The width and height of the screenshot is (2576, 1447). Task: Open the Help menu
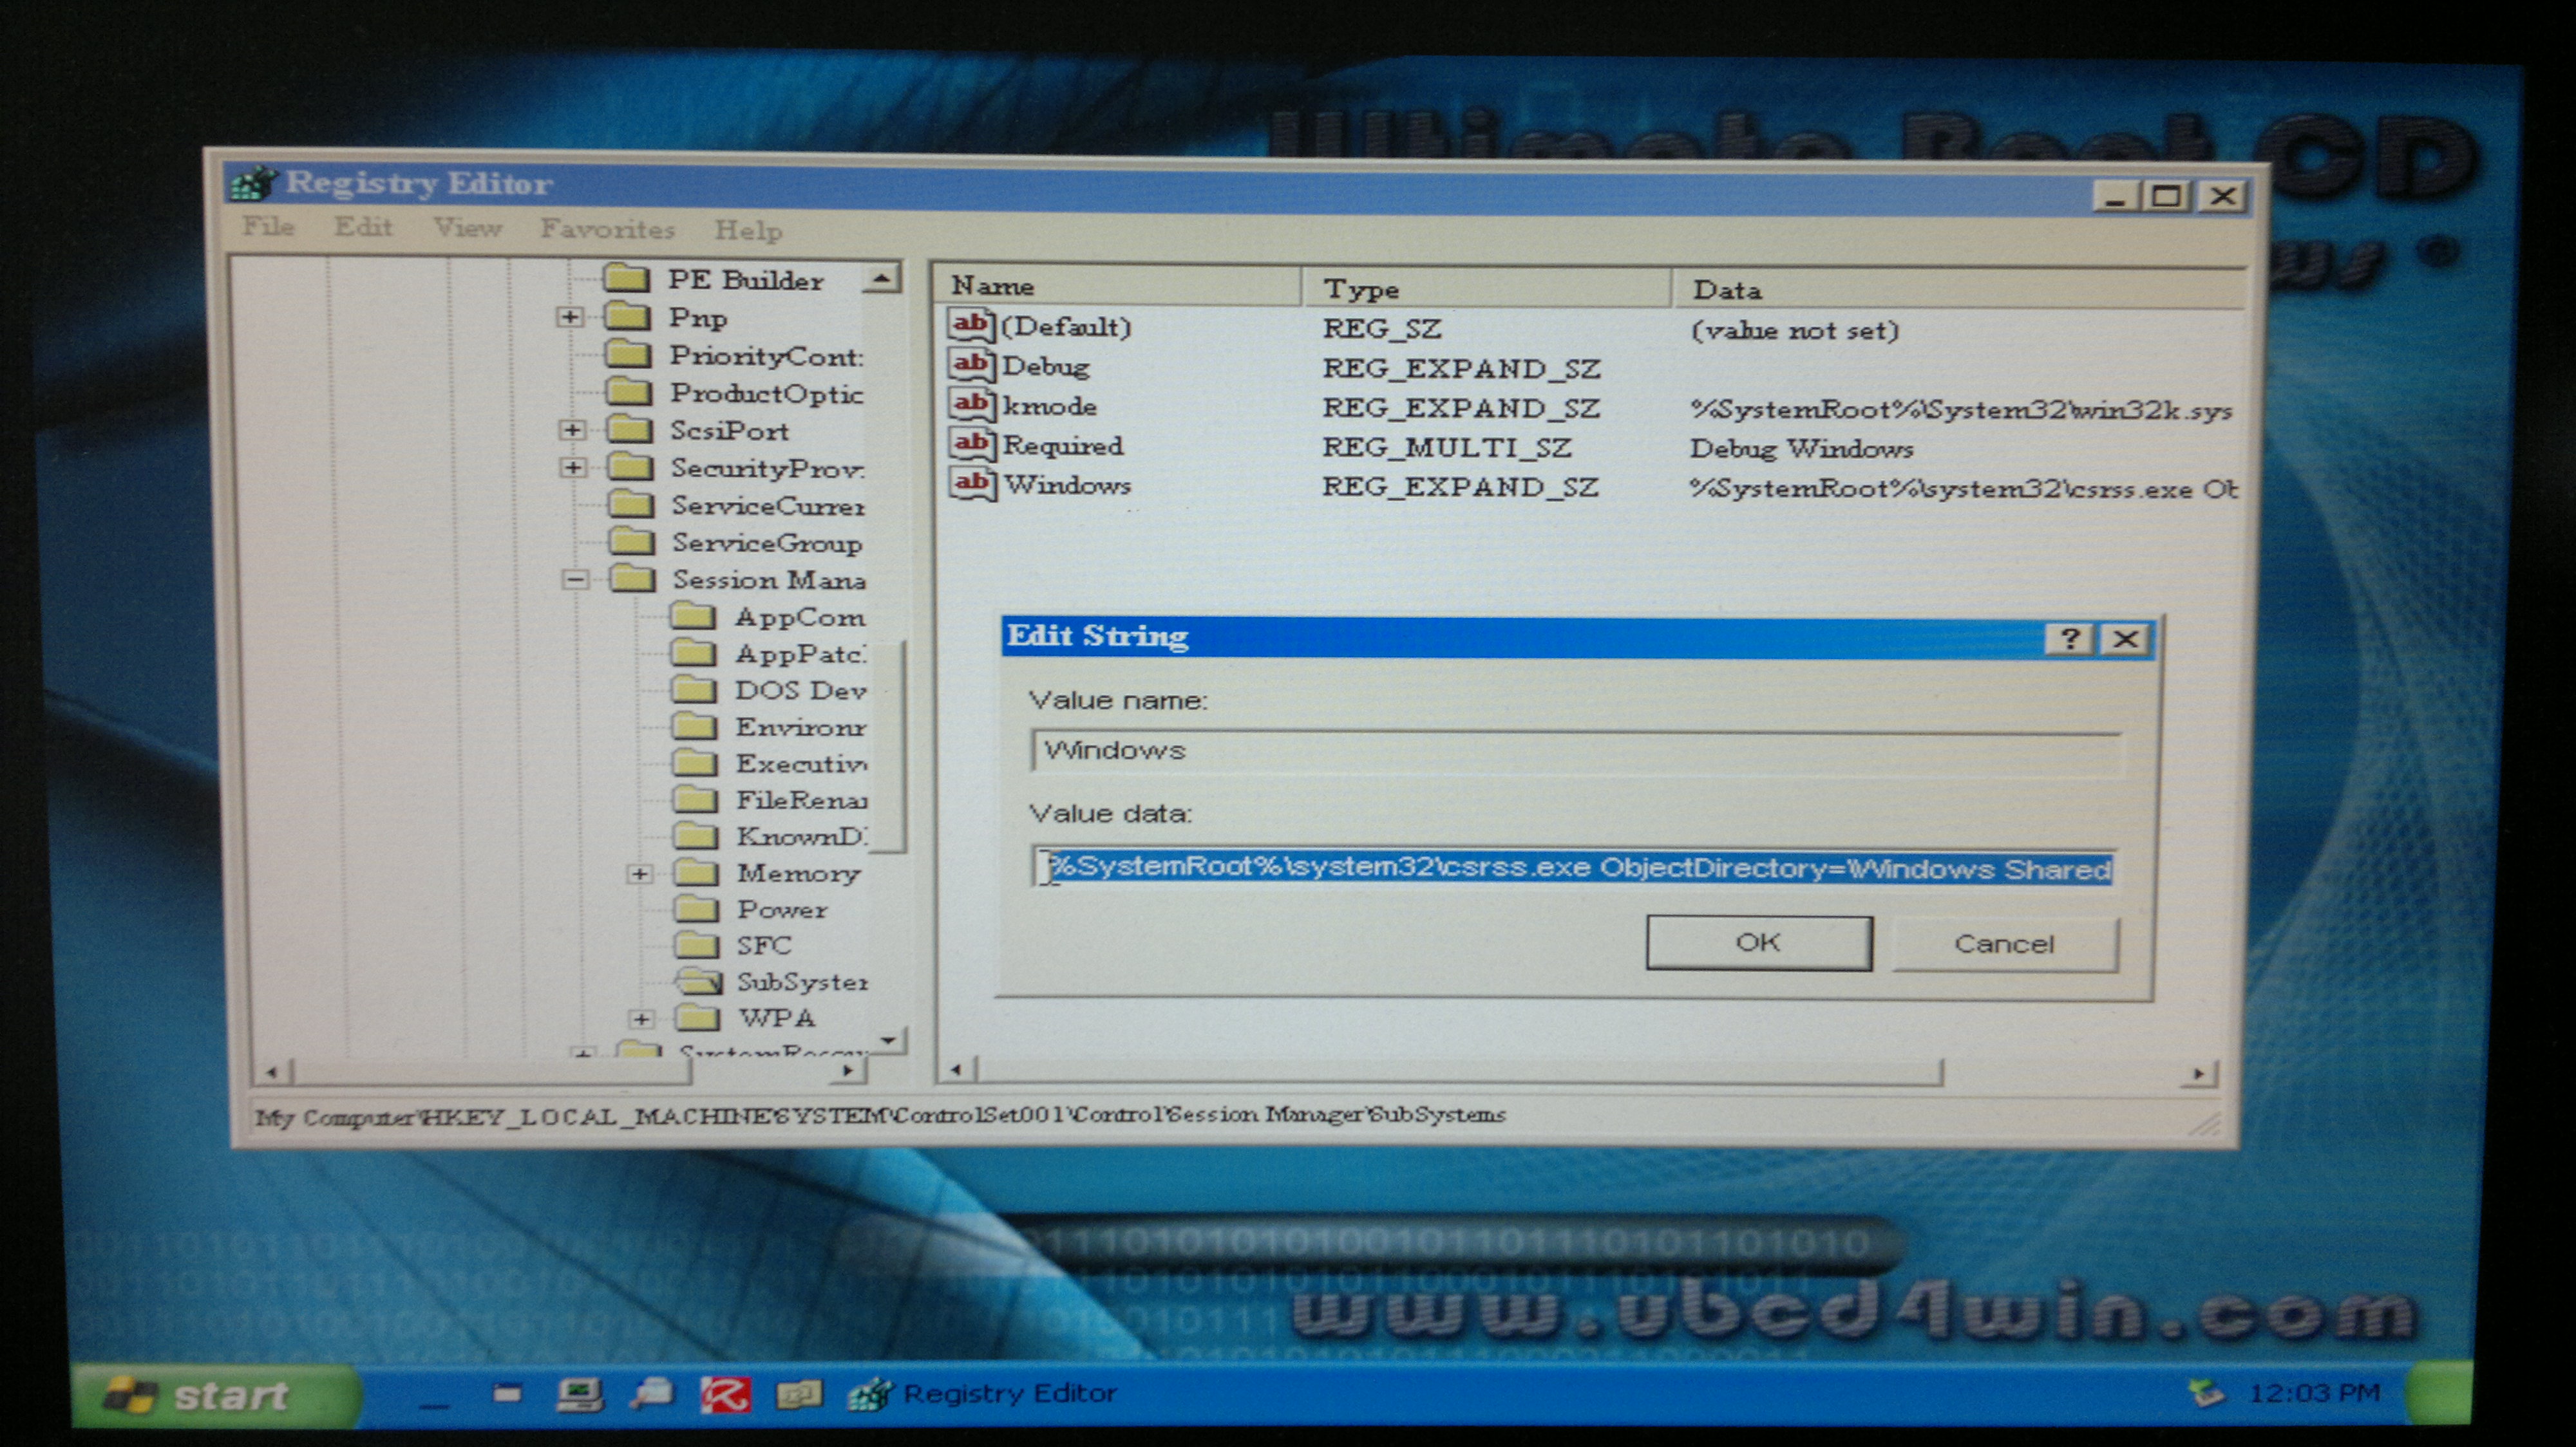748,231
